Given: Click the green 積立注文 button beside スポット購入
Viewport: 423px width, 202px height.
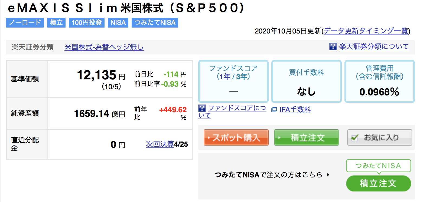Looking at the screenshot, I should click(307, 137).
